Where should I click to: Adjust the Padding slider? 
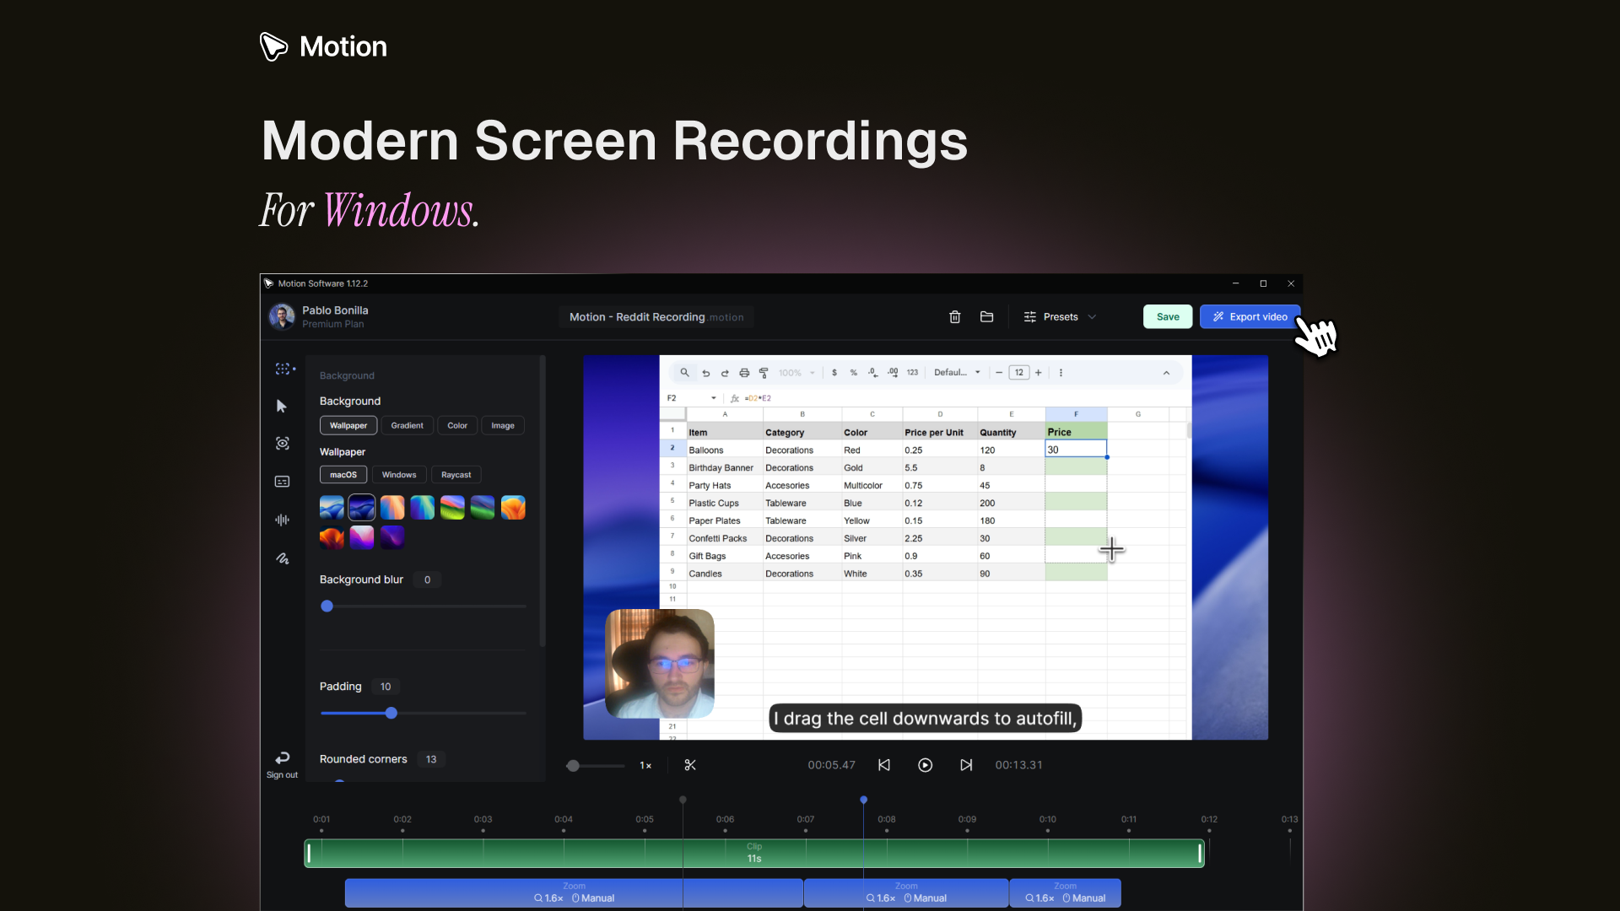click(x=391, y=713)
